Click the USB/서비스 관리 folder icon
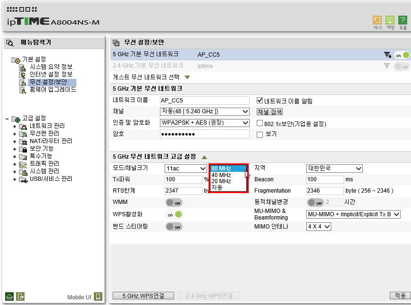Screen dimensions: 411x305 [x=23, y=180]
